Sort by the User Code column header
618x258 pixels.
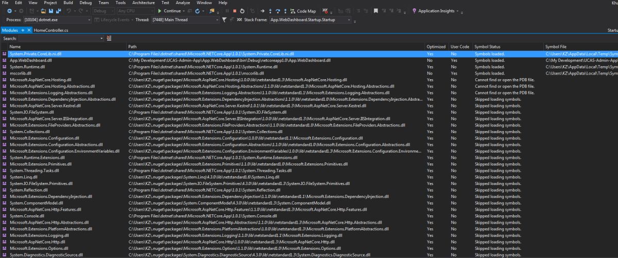460,47
